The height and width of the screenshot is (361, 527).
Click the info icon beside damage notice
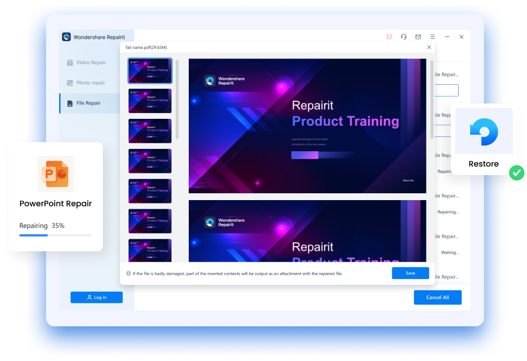point(128,273)
